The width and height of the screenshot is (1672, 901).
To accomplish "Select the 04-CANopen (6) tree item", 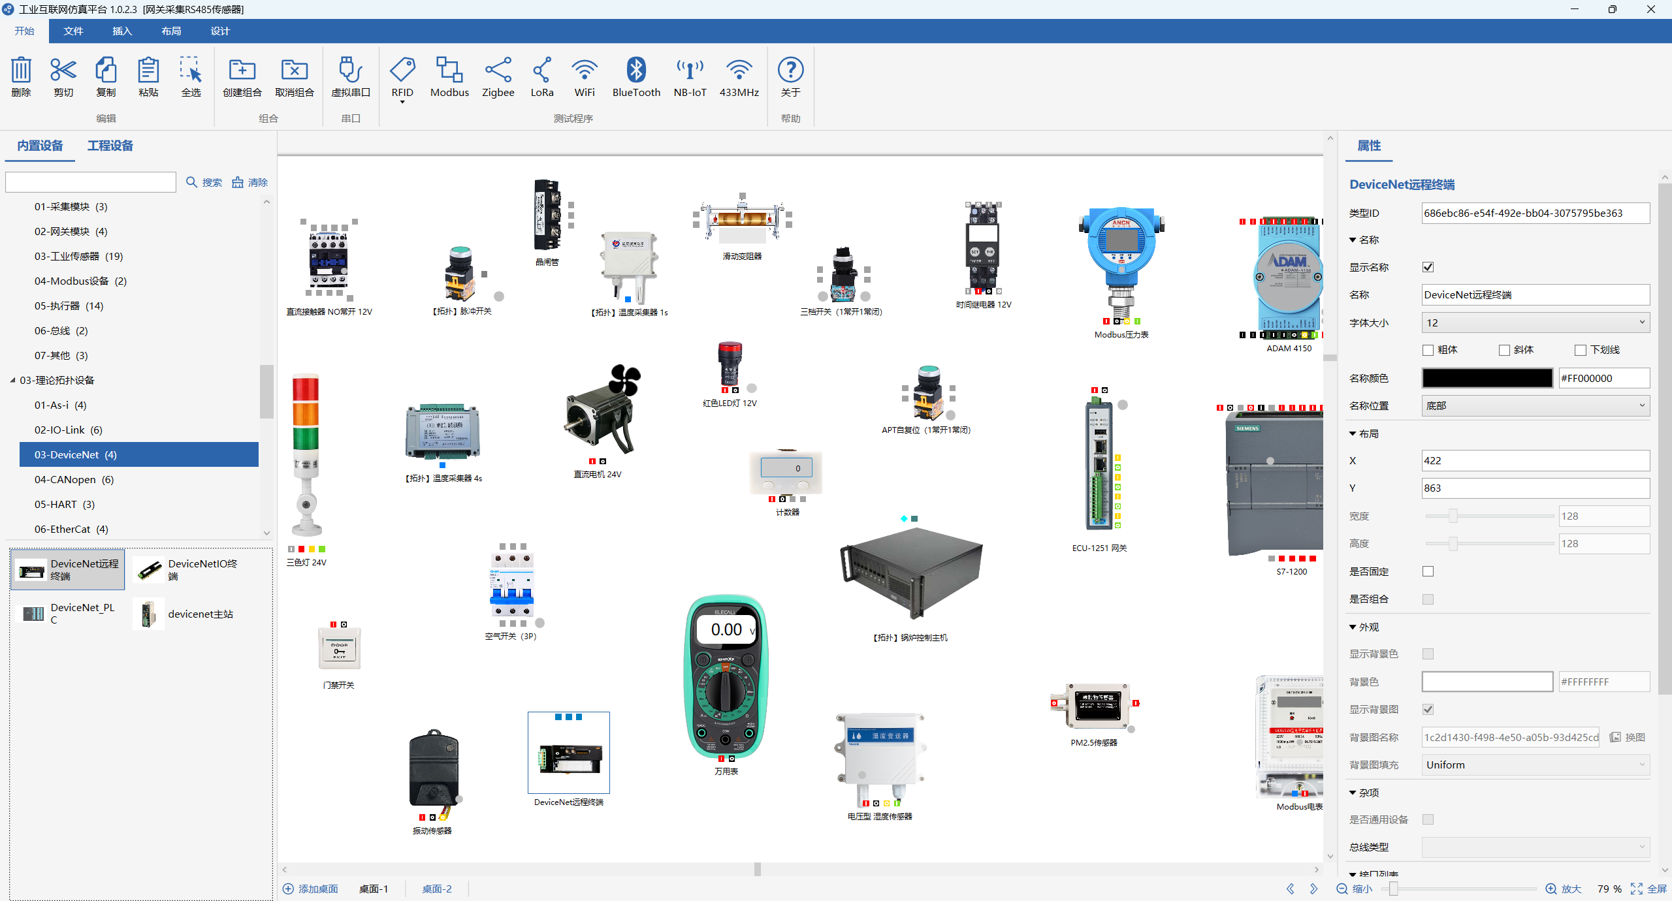I will click(x=139, y=479).
